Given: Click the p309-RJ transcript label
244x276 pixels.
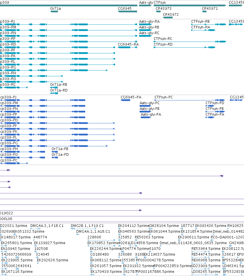Looking at the screenshot, I should (7, 22).
